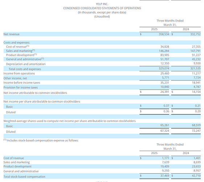Select Diluted per share value 0.20
The height and width of the screenshot is (182, 204).
(198, 111)
